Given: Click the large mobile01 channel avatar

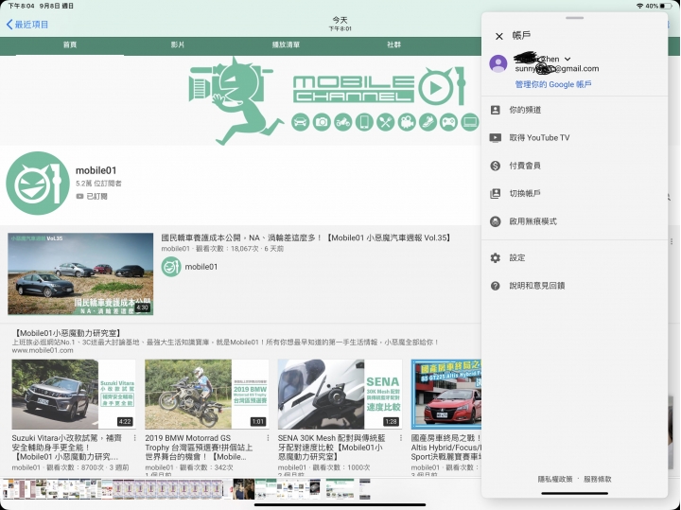Looking at the screenshot, I should coord(38,183).
